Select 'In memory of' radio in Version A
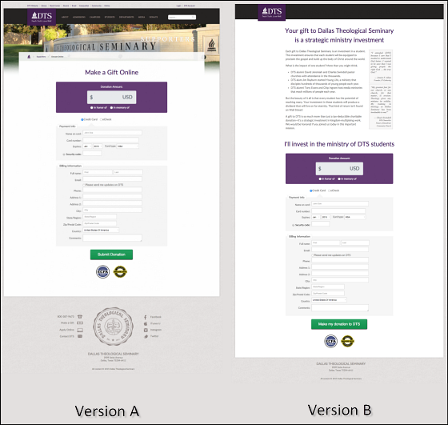The height and width of the screenshot is (425, 448). (x=111, y=108)
